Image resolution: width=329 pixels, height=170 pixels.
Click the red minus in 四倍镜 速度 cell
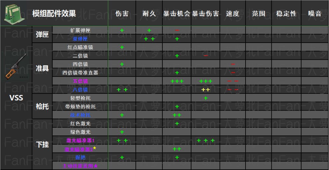tap(233, 64)
